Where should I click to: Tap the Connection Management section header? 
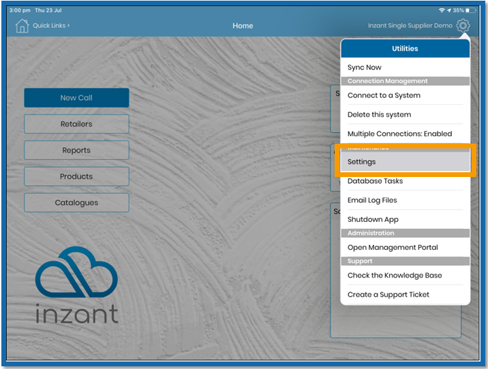coord(405,81)
